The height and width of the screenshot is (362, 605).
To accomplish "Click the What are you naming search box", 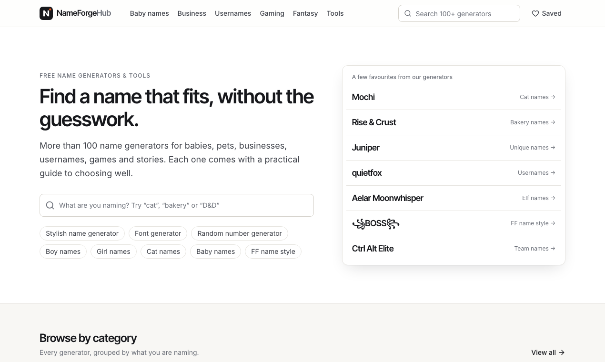I will click(177, 205).
